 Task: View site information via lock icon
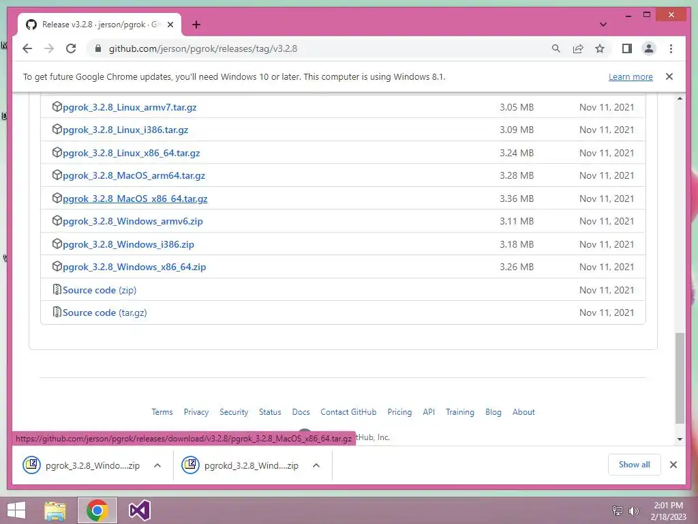(x=98, y=48)
